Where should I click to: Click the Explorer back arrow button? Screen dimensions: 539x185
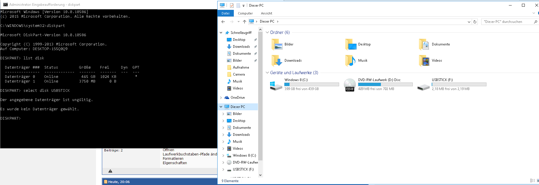tap(223, 22)
